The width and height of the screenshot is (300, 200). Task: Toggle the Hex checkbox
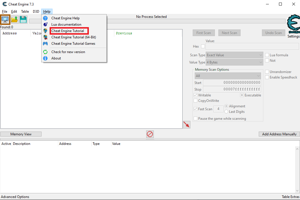click(203, 46)
